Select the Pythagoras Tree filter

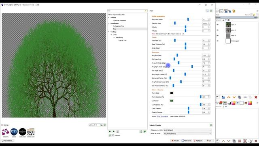119,26
